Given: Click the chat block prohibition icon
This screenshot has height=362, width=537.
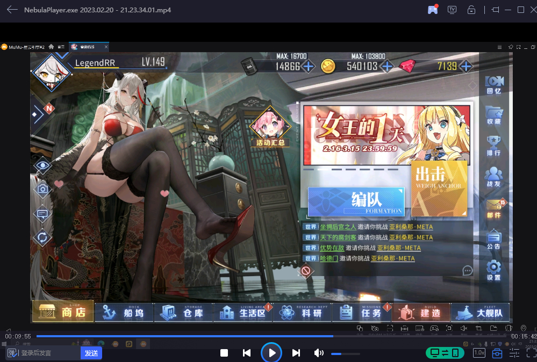Looking at the screenshot, I should tap(306, 271).
